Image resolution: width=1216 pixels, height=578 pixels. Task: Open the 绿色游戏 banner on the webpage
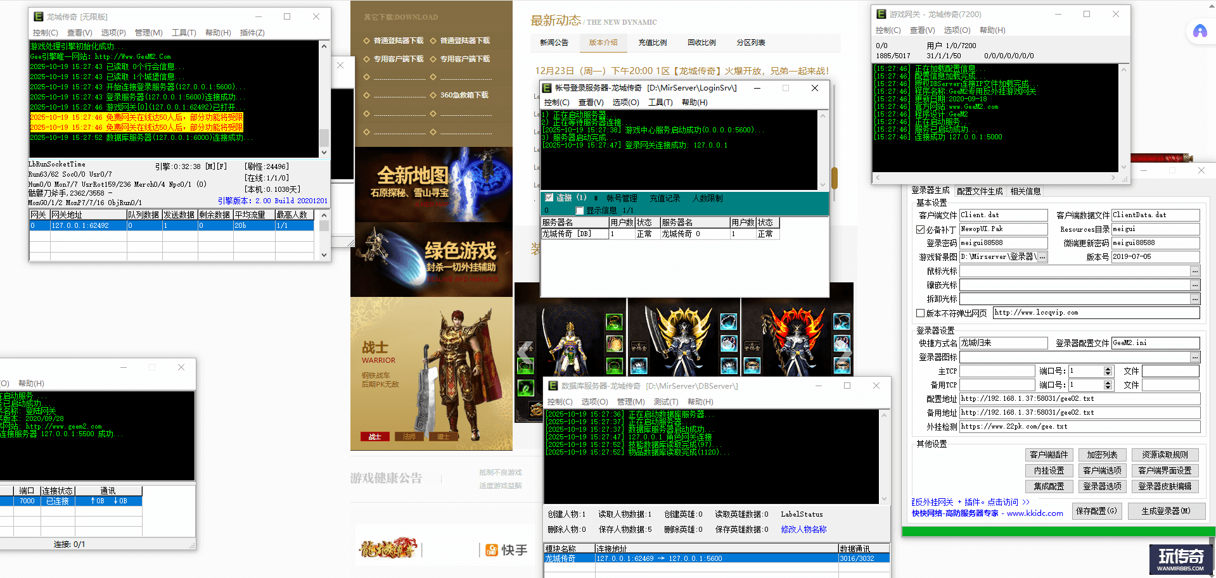(433, 260)
